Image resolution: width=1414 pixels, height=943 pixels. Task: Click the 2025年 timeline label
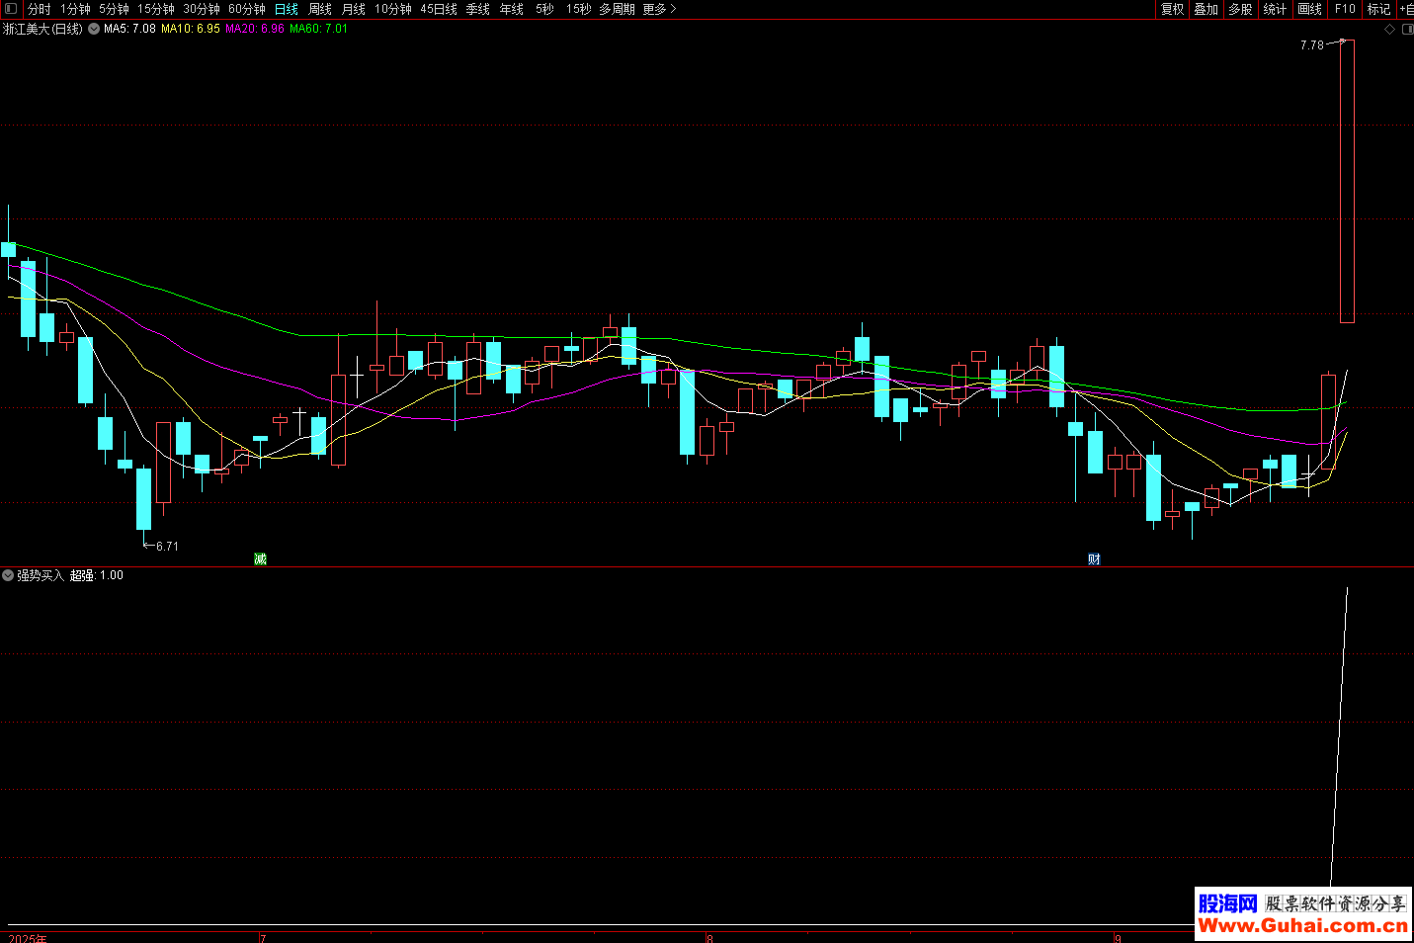tap(28, 938)
